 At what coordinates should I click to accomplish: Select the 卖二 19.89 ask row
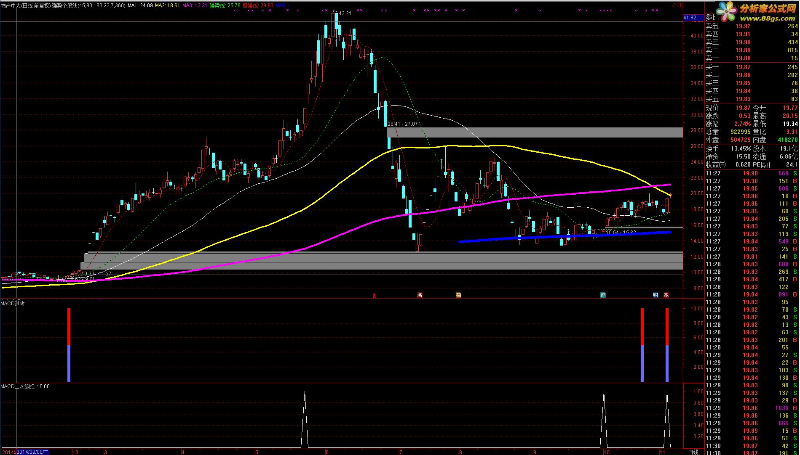(x=752, y=50)
